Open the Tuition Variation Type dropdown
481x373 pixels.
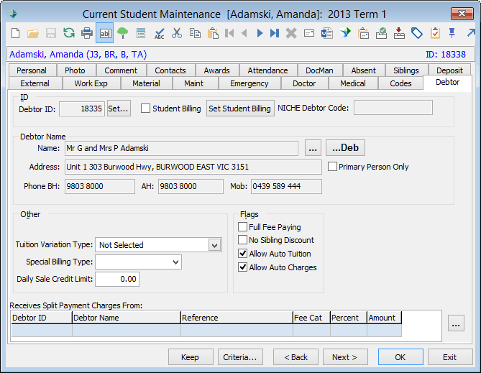tap(215, 245)
